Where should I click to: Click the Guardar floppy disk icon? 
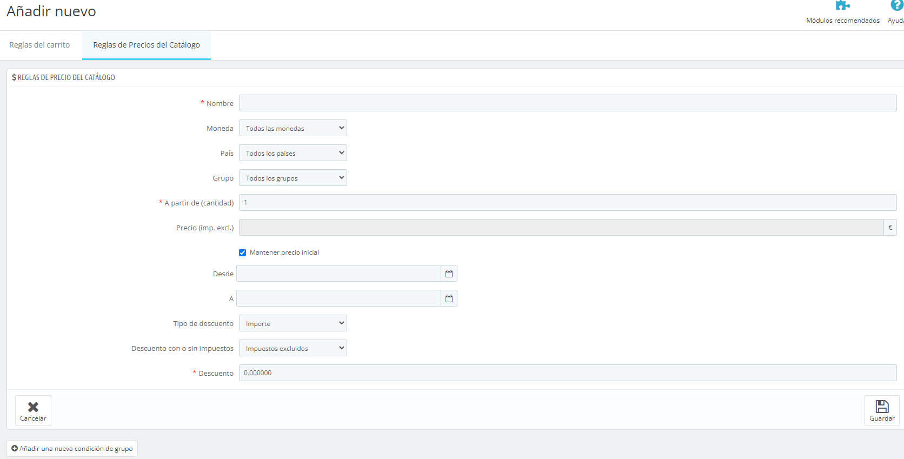click(882, 407)
